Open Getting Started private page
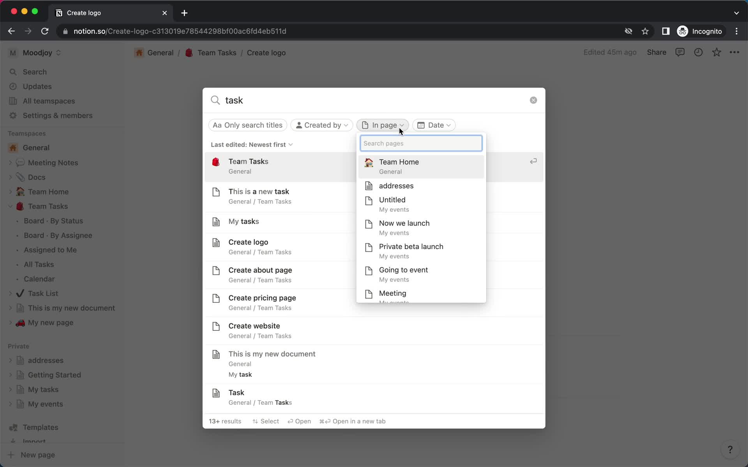The image size is (748, 467). point(54,375)
